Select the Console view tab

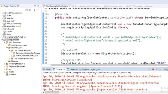pyautogui.click(x=59, y=69)
